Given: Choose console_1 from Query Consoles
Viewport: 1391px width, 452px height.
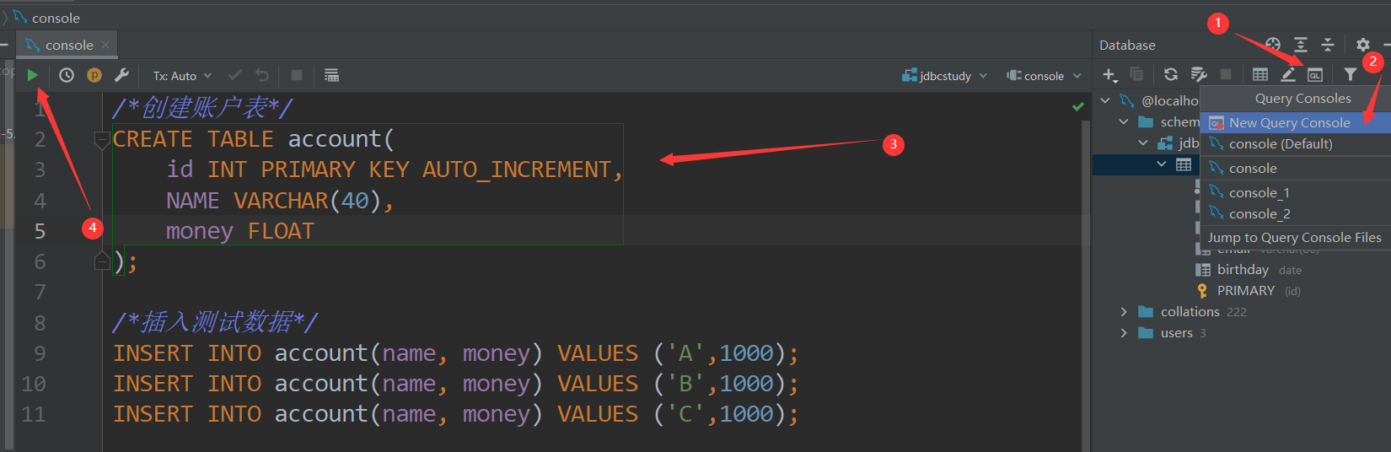Looking at the screenshot, I should (x=1295, y=192).
